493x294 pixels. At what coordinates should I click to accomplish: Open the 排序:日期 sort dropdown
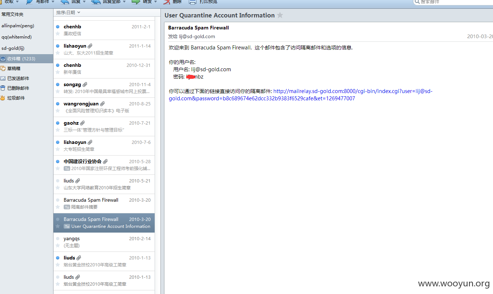[68, 12]
